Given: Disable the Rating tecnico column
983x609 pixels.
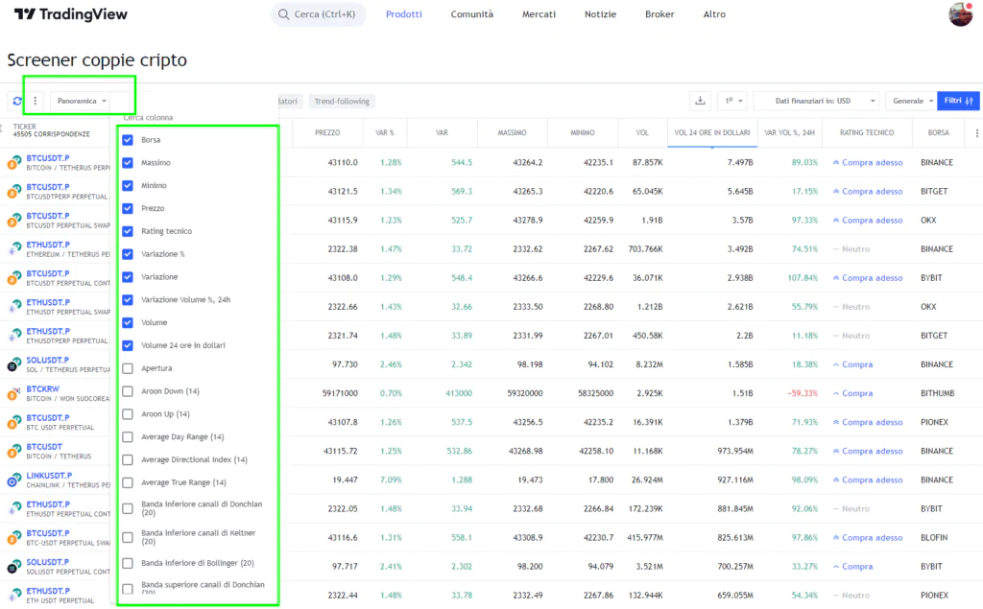Looking at the screenshot, I should tap(128, 231).
